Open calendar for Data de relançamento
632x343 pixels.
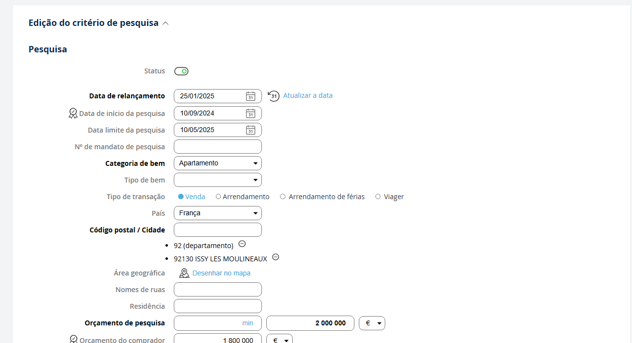coord(250,96)
